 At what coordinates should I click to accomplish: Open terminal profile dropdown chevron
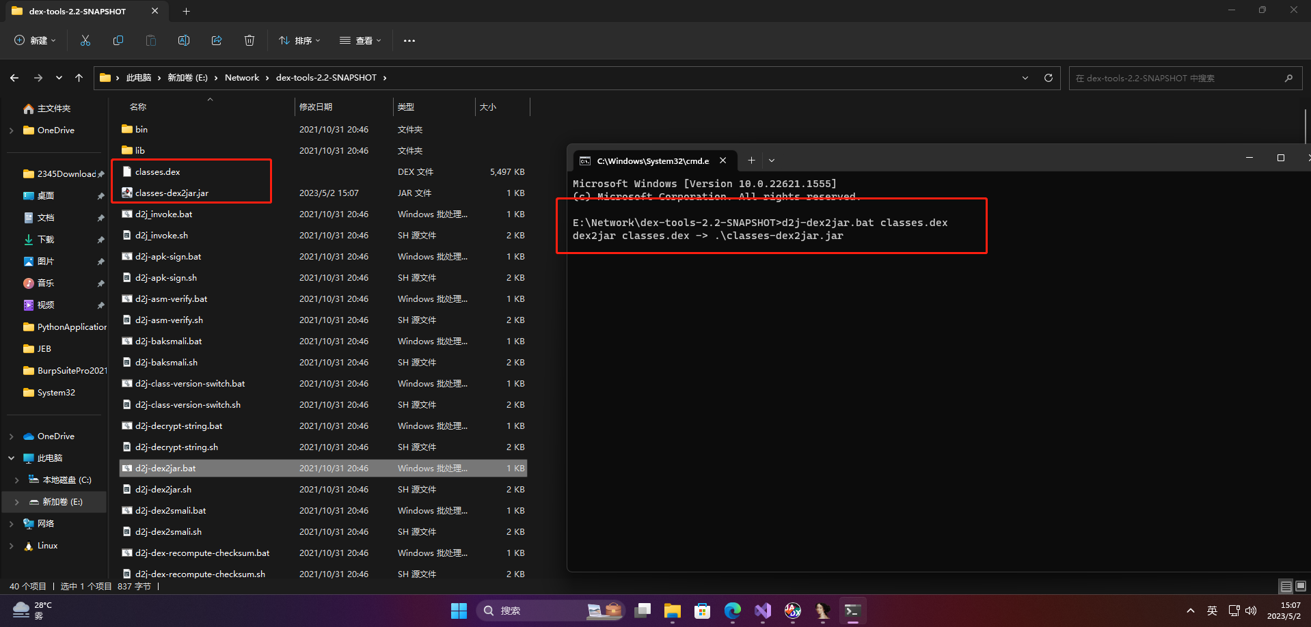(x=772, y=161)
